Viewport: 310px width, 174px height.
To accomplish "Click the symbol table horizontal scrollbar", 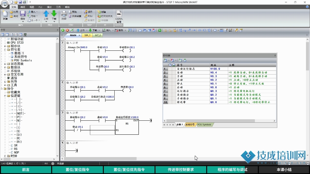I will point(211,121).
